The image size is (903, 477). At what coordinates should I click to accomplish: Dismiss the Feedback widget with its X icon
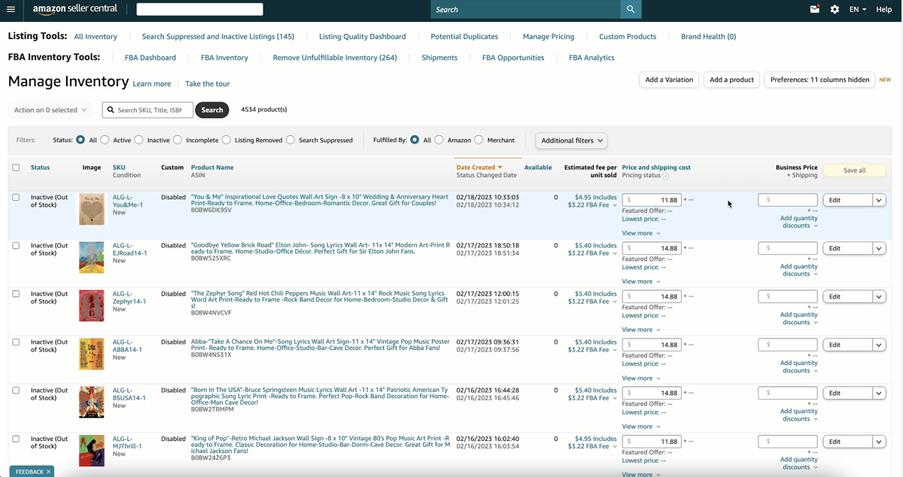47,472
